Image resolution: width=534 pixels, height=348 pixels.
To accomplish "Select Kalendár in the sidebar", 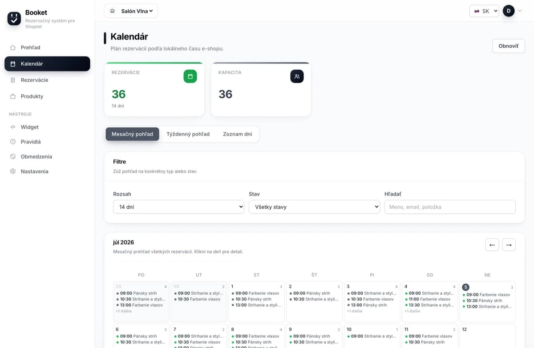I will [x=47, y=64].
